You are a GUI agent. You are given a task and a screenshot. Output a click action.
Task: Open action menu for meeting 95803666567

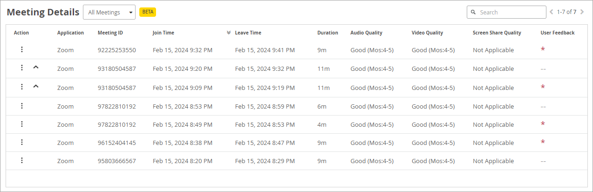pyautogui.click(x=22, y=160)
